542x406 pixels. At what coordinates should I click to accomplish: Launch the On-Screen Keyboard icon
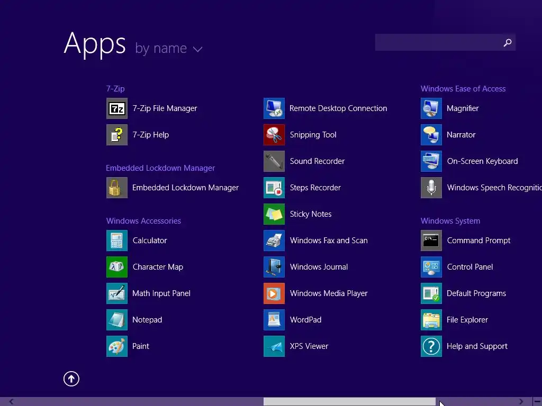tap(431, 161)
